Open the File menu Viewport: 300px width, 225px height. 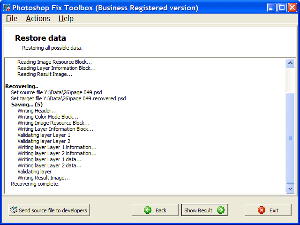[12, 19]
